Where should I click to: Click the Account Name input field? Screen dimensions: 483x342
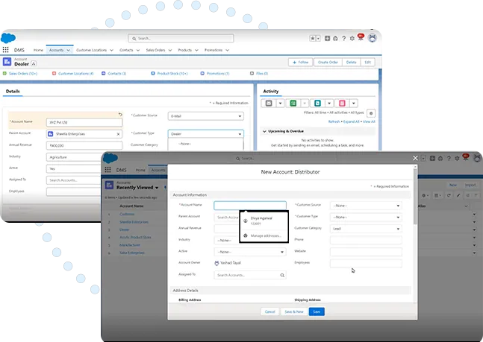point(250,206)
